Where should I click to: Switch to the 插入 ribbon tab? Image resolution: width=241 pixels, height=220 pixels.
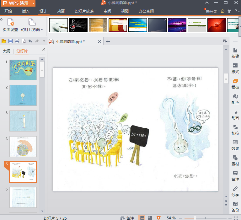pyautogui.click(x=25, y=11)
